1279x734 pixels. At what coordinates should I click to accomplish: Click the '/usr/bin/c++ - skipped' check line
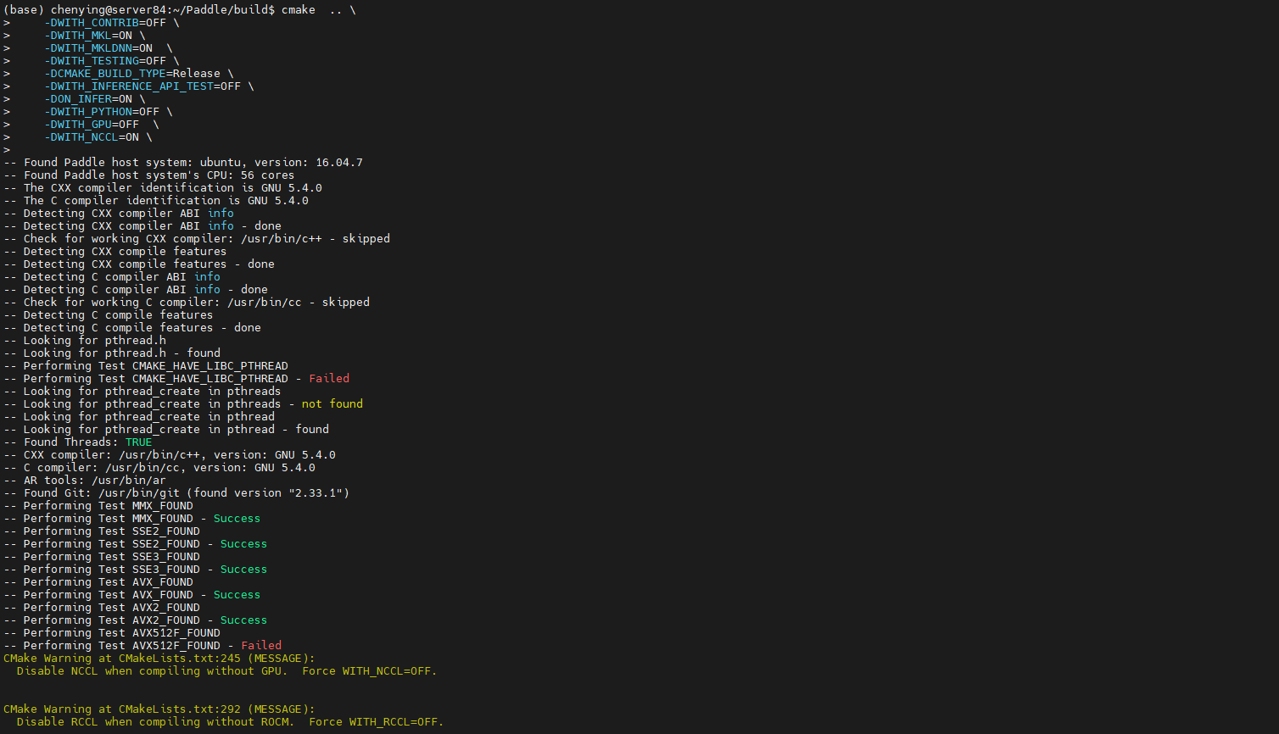click(197, 239)
